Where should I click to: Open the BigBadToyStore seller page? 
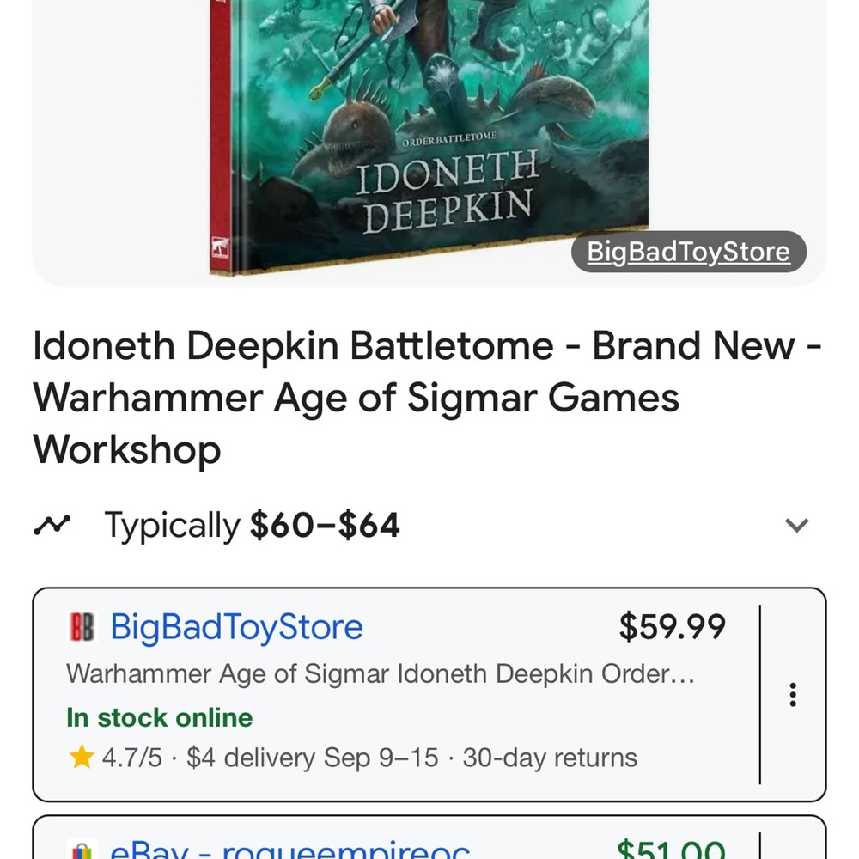click(x=237, y=628)
